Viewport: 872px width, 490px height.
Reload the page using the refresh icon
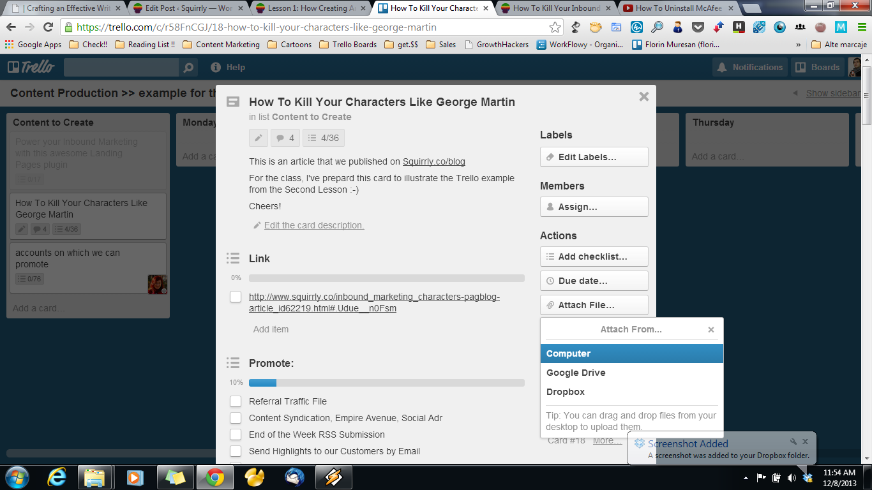(48, 27)
